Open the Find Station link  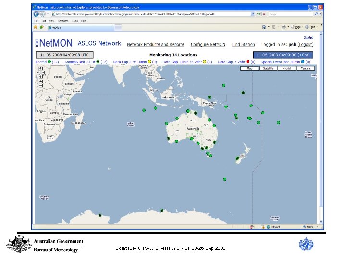[243, 44]
